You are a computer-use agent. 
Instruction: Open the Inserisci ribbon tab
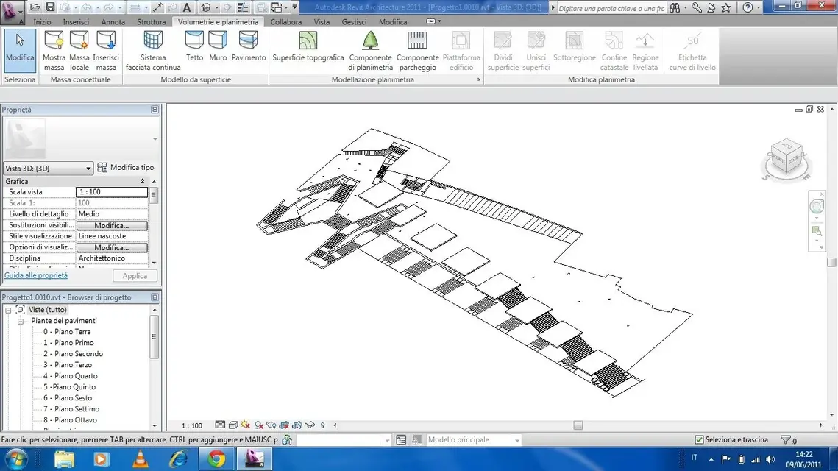[76, 22]
